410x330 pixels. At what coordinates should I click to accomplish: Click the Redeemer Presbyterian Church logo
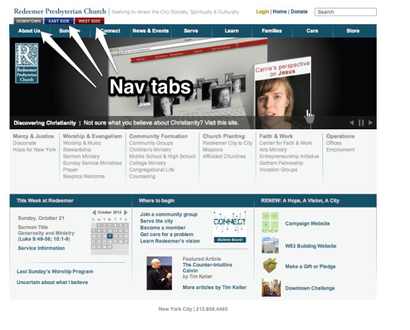pos(27,63)
